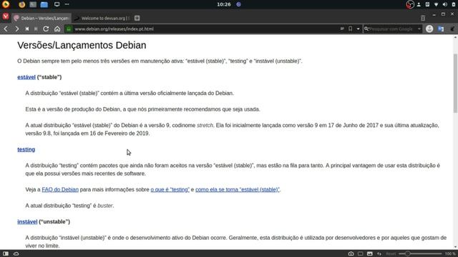Open the terminal from top panel

tap(33, 4)
